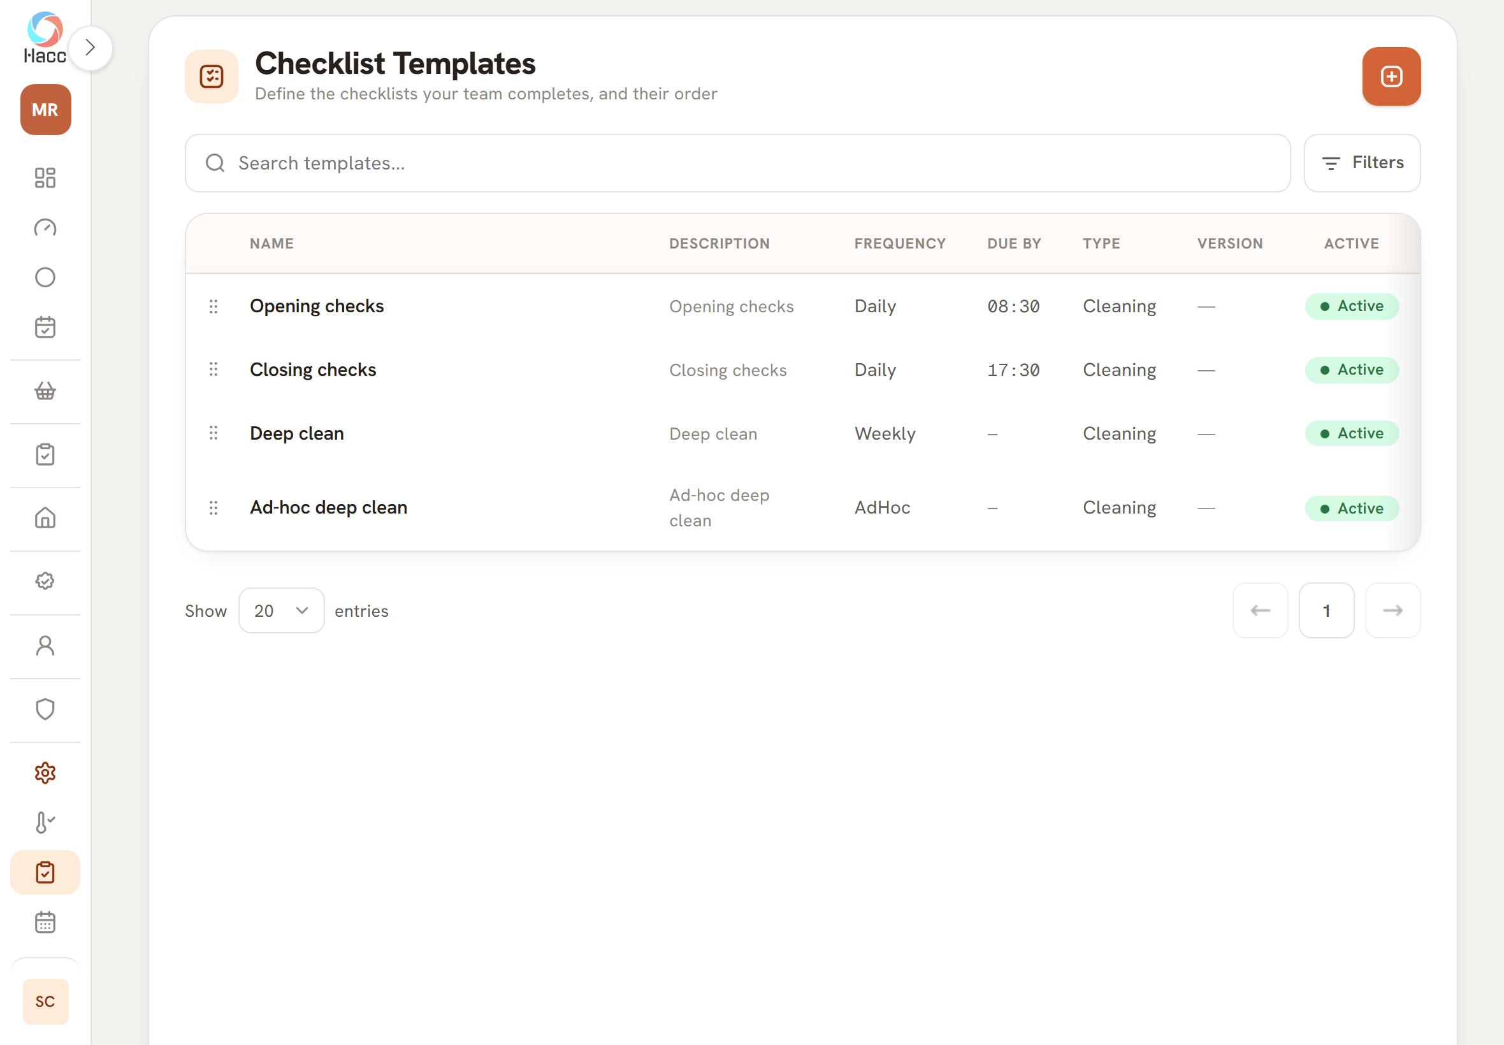Toggle Active badge for Closing checks
Viewport: 1504px width, 1045px height.
[x=1352, y=370]
